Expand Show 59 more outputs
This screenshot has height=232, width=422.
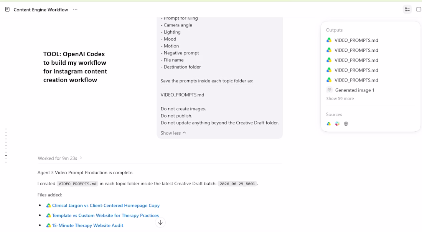[x=340, y=98]
